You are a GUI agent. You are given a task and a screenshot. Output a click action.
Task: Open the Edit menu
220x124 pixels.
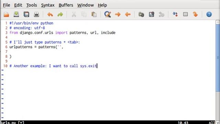pyautogui.click(x=18, y=5)
